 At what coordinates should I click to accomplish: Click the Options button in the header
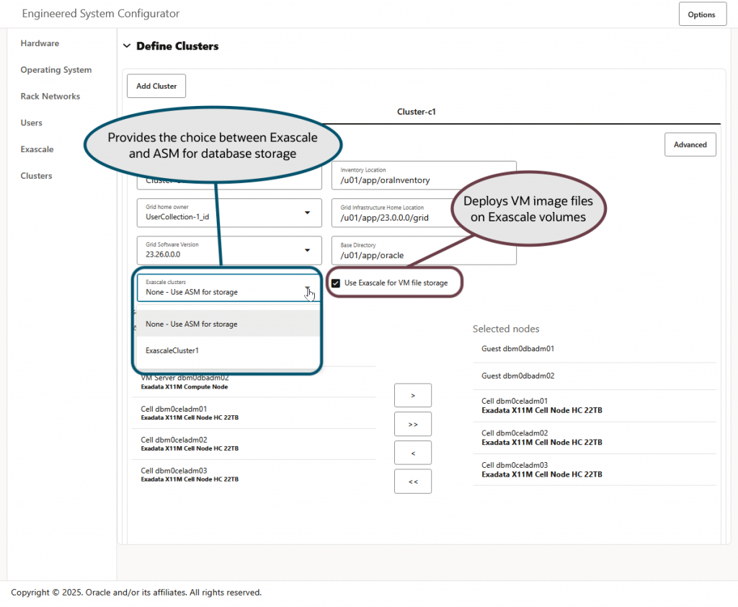[702, 13]
